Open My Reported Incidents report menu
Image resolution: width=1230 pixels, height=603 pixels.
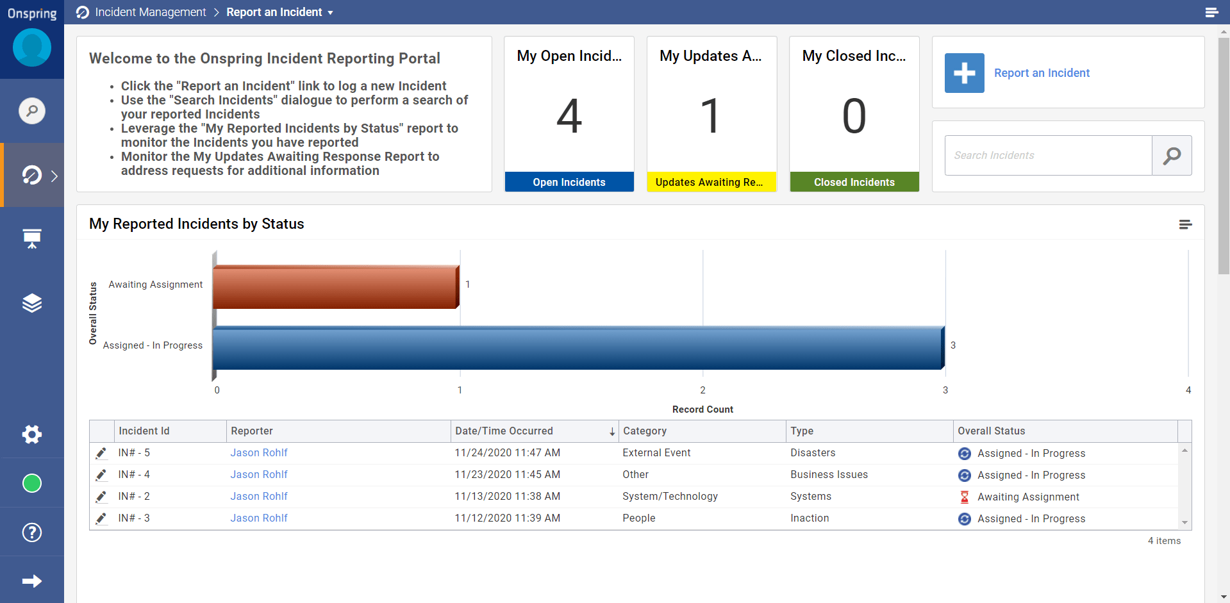[x=1185, y=224]
